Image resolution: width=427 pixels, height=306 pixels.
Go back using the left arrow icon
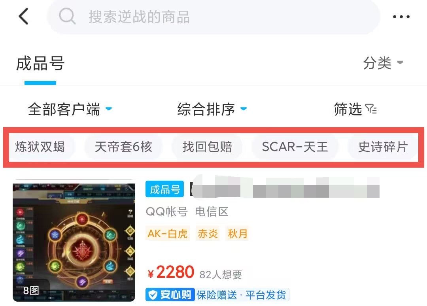(23, 16)
